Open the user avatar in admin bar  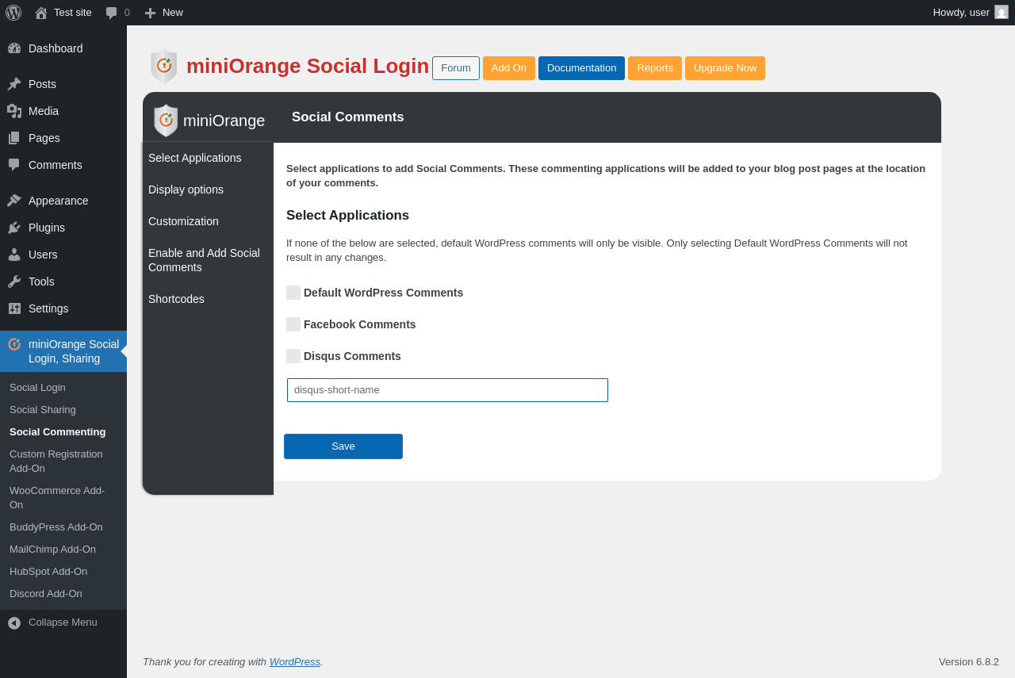[1002, 12]
